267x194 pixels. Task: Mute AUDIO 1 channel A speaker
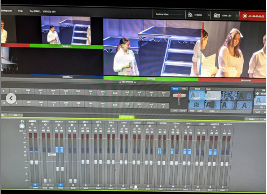pos(30,131)
